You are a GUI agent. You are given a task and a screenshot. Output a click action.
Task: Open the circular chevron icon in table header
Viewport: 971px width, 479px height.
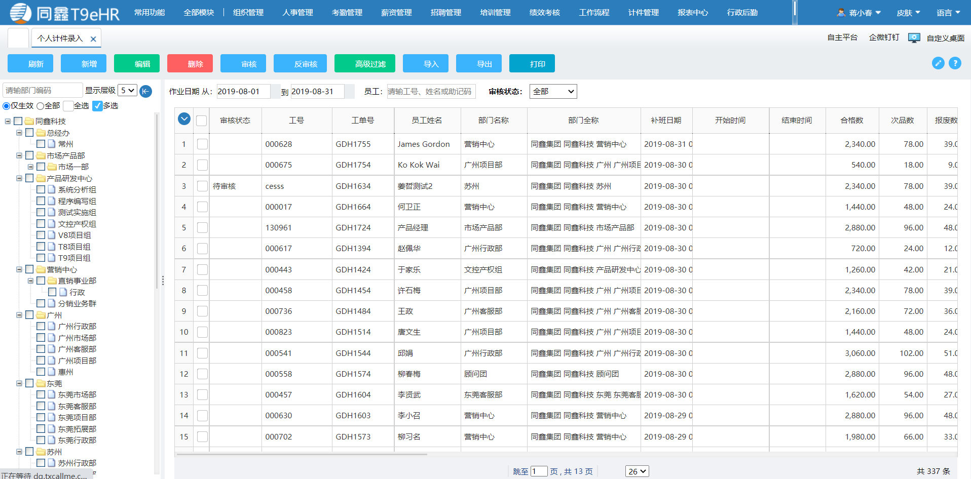(183, 118)
